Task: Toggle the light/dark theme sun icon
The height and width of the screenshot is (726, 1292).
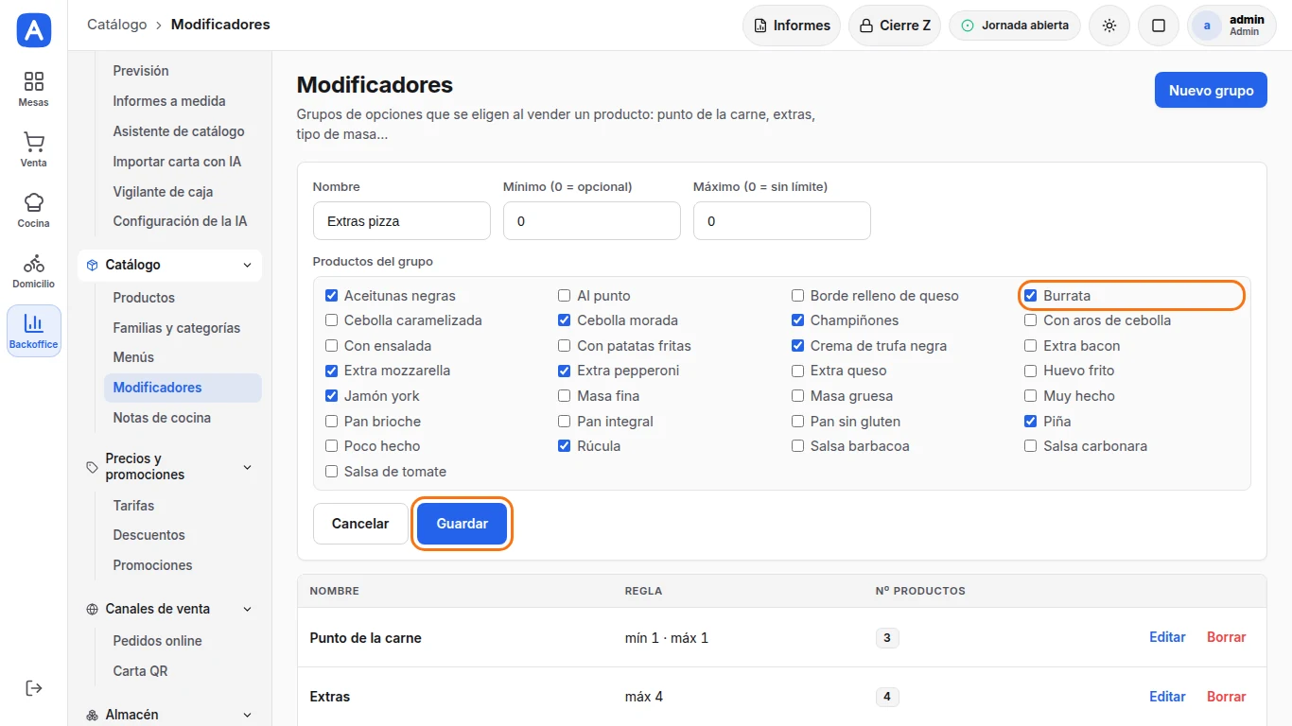Action: (x=1109, y=26)
